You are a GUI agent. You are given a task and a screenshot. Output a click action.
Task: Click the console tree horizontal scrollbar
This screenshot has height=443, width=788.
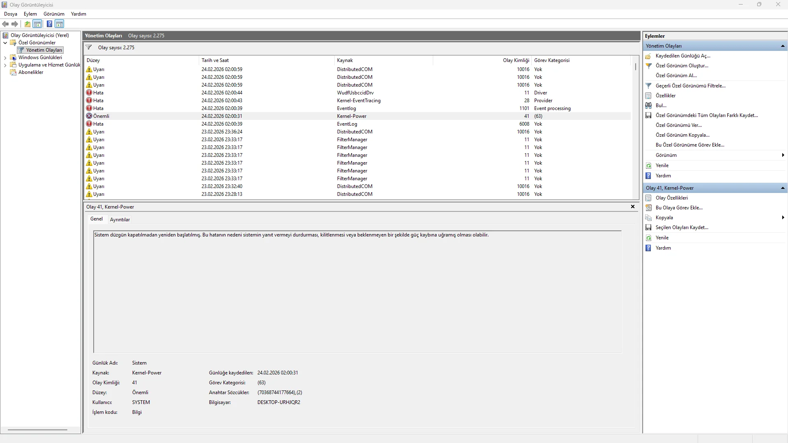(37, 430)
